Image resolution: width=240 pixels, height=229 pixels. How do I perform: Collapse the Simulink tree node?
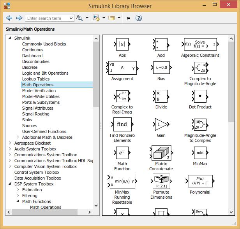tap(10, 38)
